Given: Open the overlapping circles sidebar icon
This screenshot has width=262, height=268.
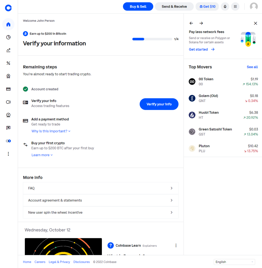Looking at the screenshot, I should (x=8, y=102).
